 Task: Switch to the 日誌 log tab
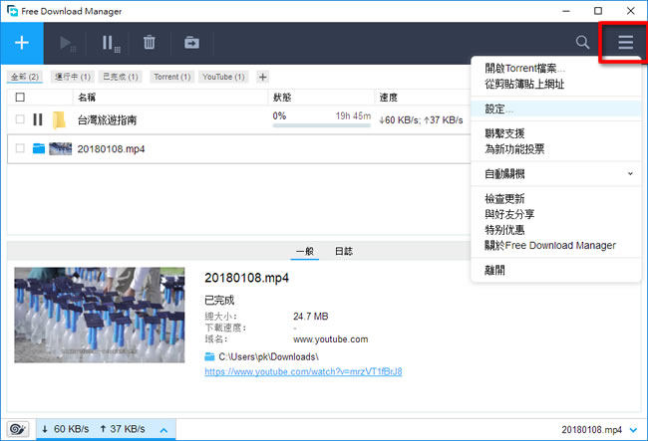(344, 251)
